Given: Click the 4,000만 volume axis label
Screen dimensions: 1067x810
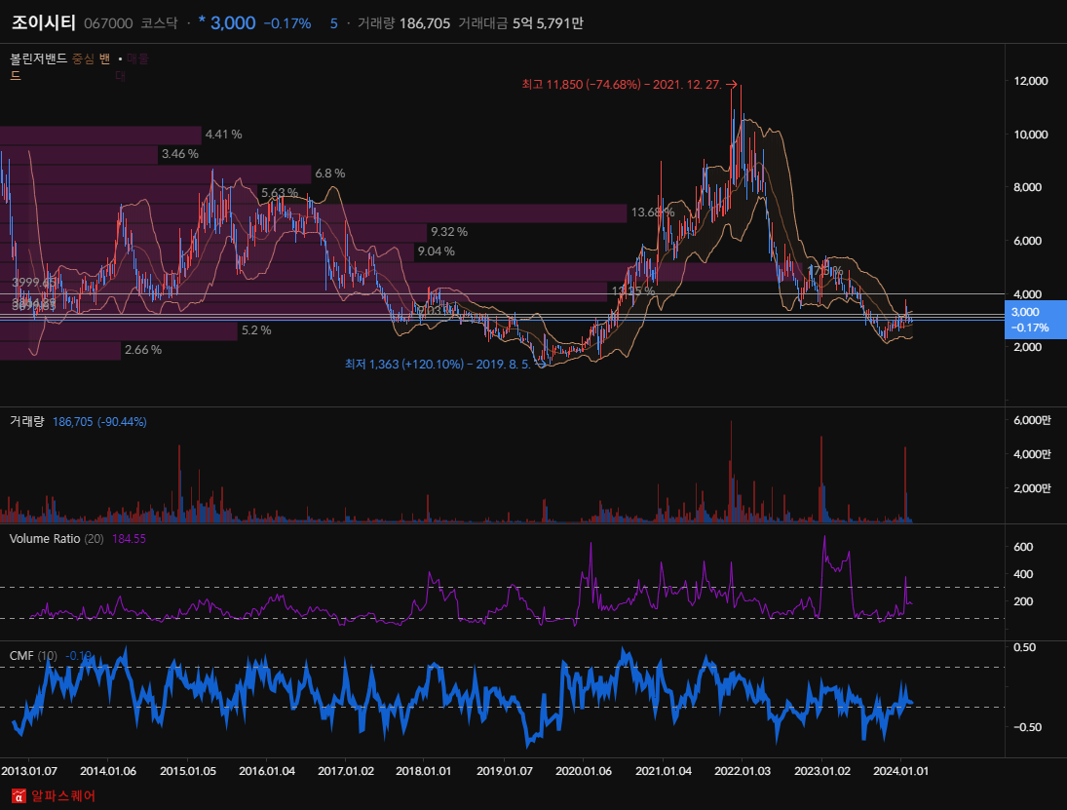Looking at the screenshot, I should pos(1032,454).
